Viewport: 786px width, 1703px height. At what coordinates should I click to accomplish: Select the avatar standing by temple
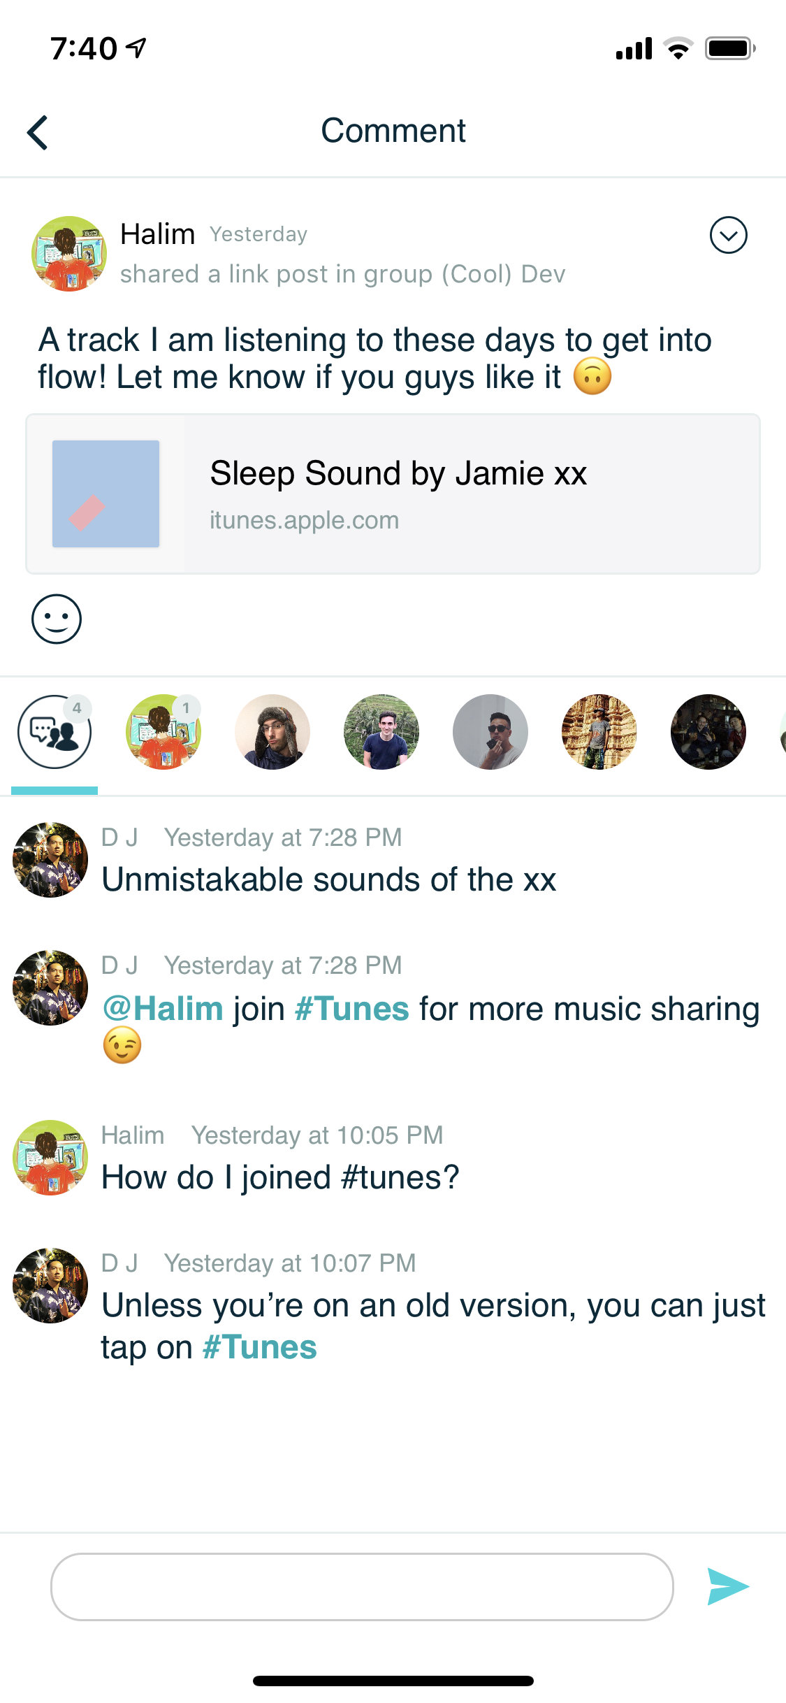599,732
